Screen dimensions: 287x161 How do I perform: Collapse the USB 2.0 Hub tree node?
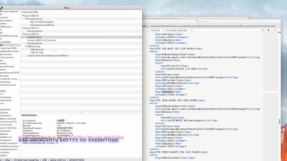26,46
